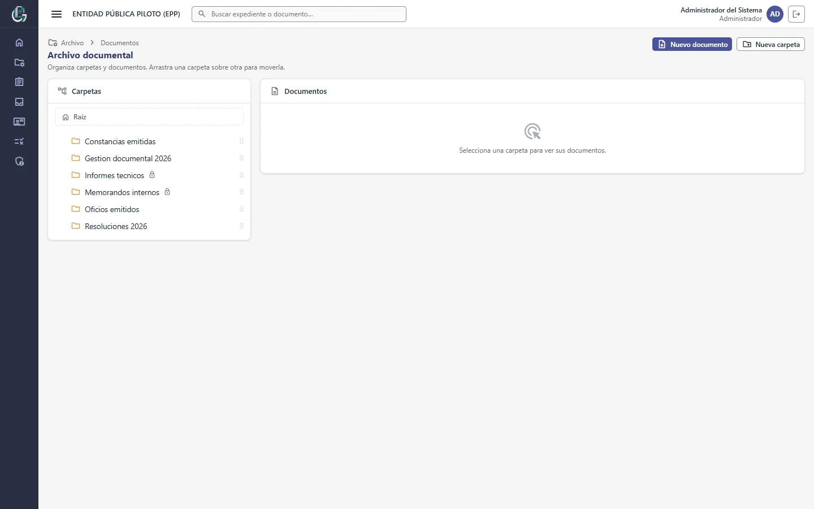The height and width of the screenshot is (509, 814).
Task: Click the Nueva carpeta button
Action: coord(770,44)
